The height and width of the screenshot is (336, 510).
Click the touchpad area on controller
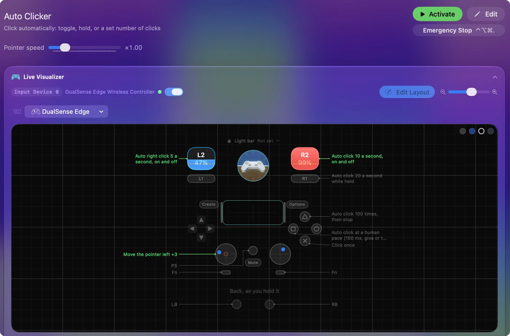pos(253,212)
